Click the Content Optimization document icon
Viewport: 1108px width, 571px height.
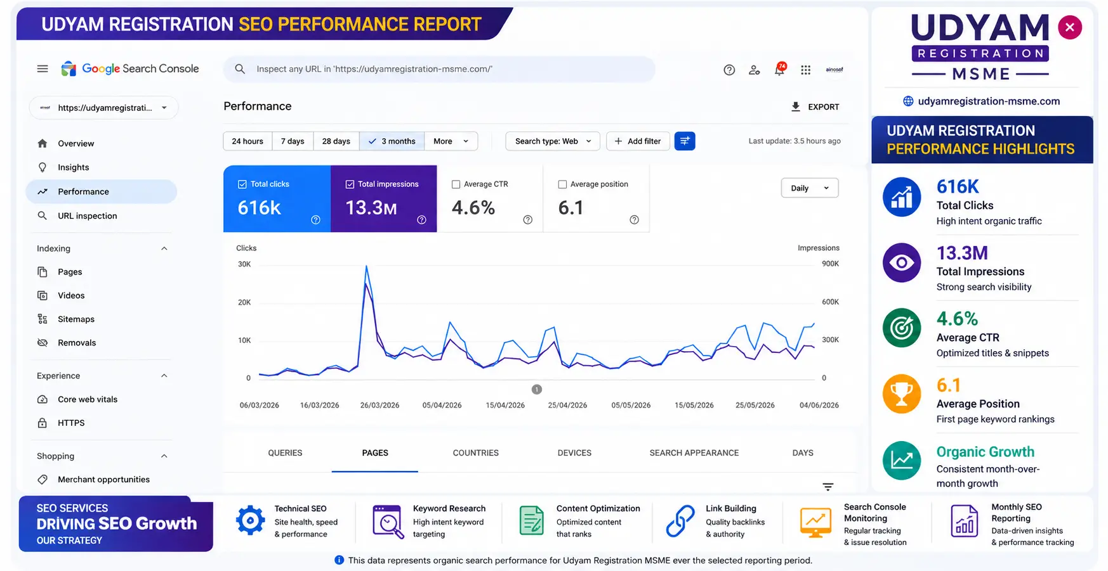click(531, 520)
